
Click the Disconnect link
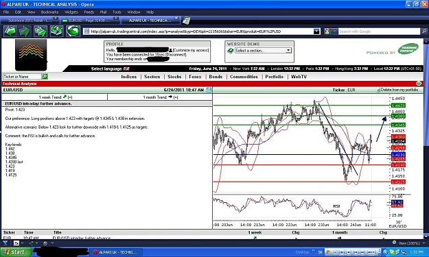pos(176,54)
